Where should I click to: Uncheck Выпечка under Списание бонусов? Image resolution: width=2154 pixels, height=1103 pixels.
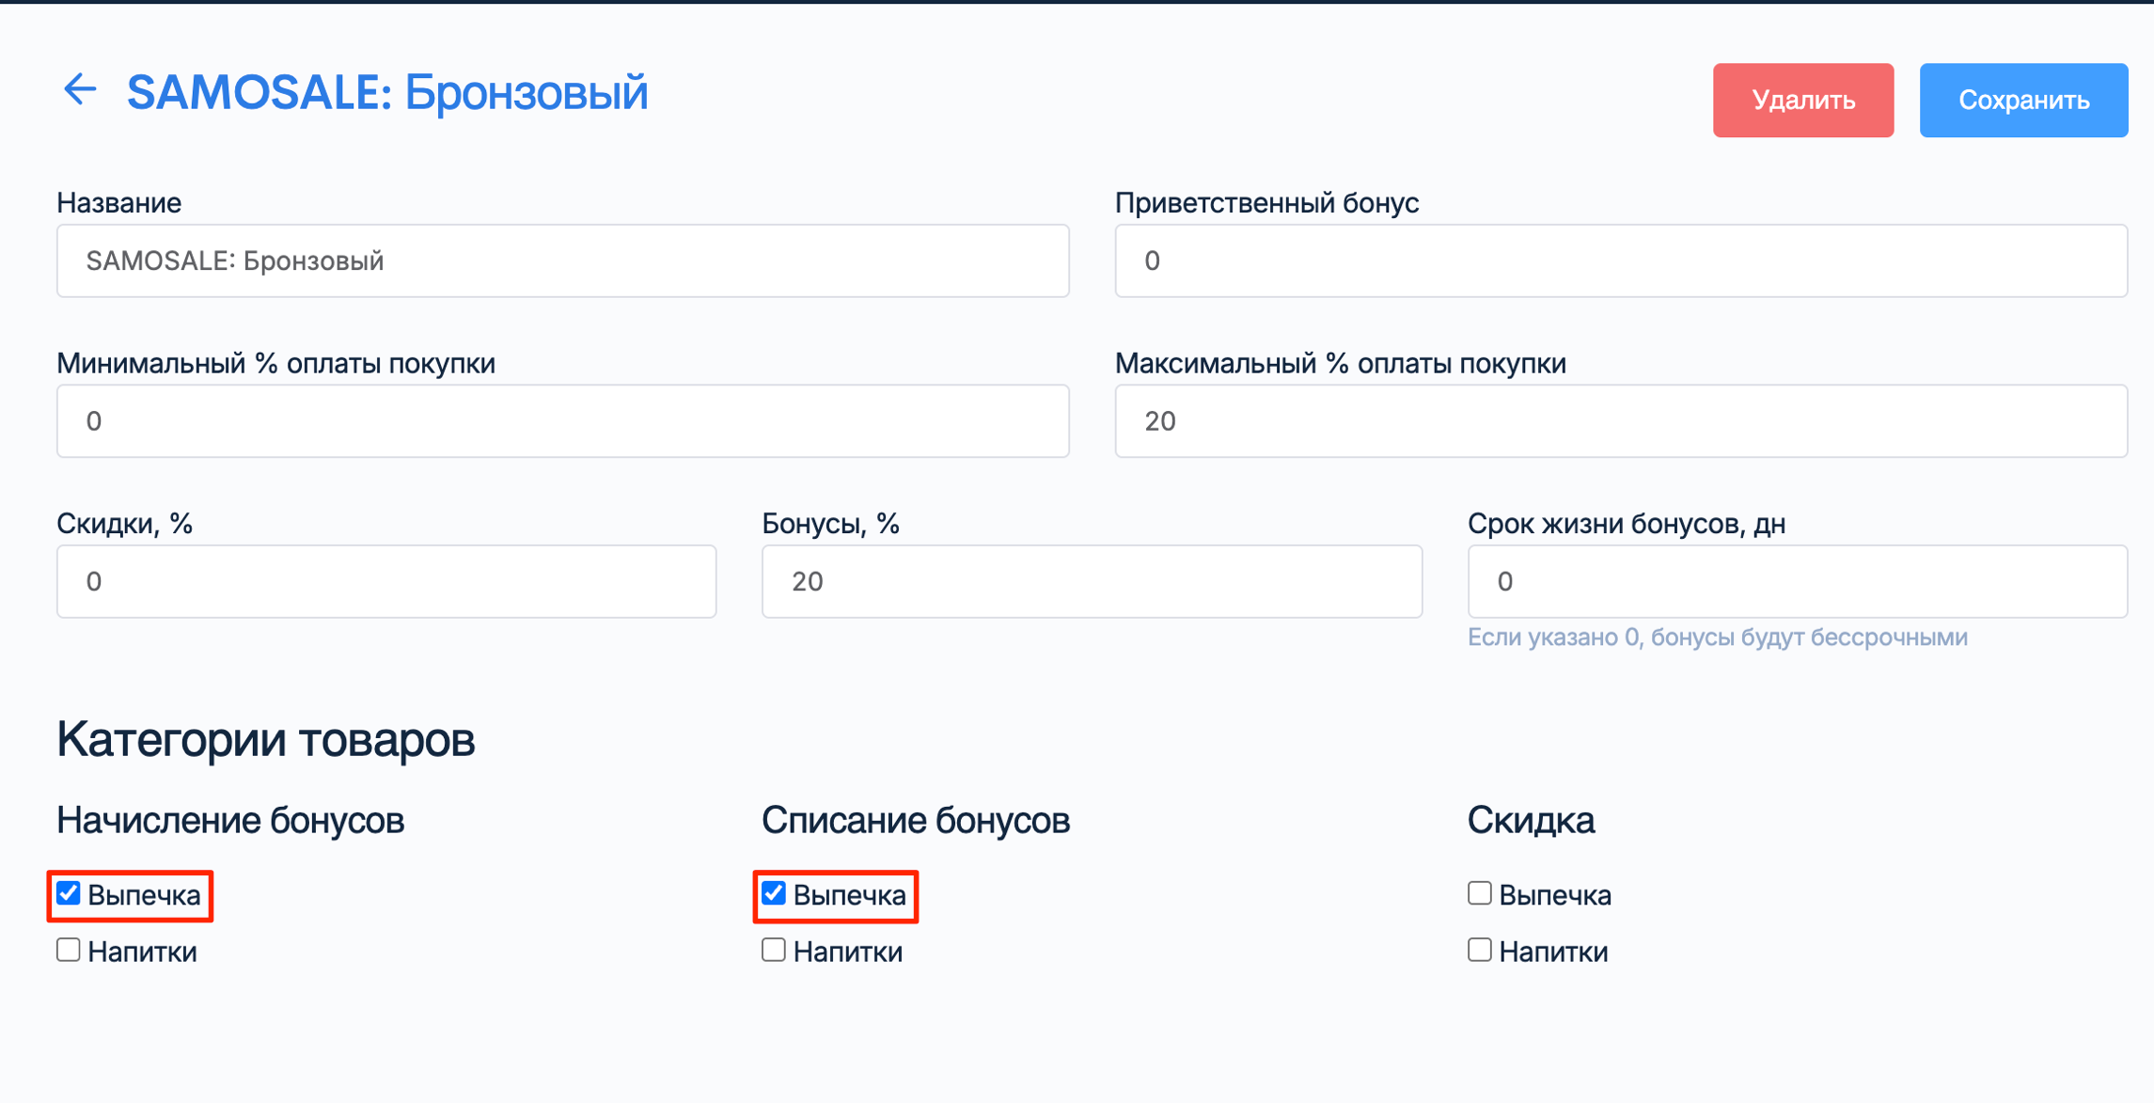pyautogui.click(x=774, y=893)
